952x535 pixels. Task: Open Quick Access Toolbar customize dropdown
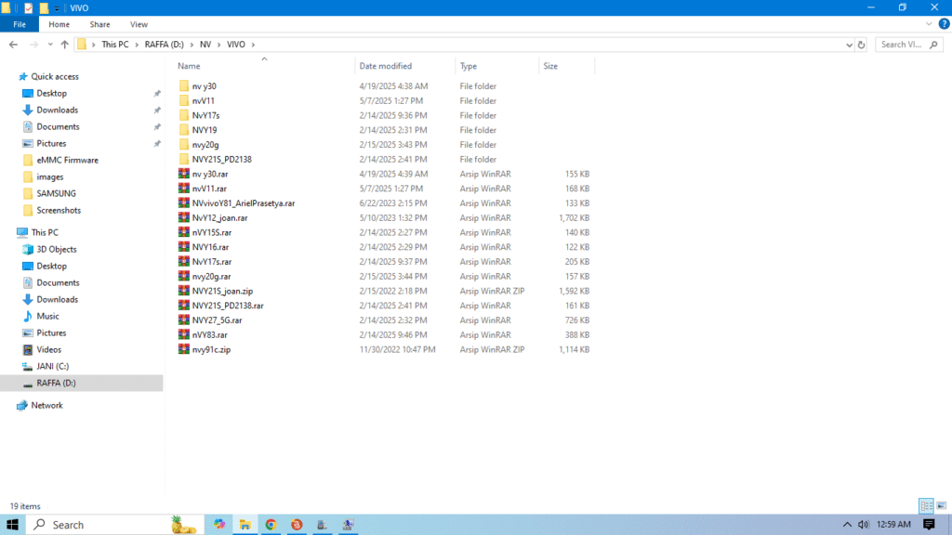point(57,8)
